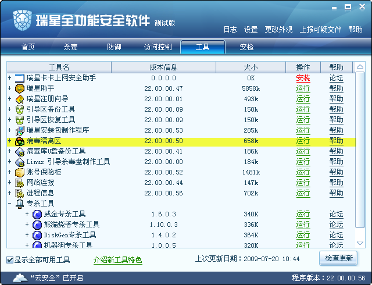The width and height of the screenshot is (372, 285).
Task: Click the 熊猫烧香专杀工具 orb icon
Action: pos(37,225)
